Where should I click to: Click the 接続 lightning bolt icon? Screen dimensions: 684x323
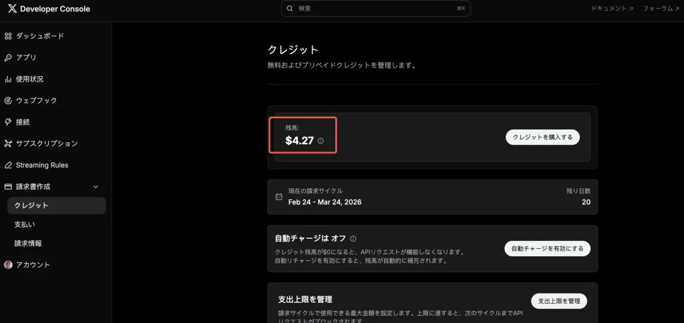8,122
